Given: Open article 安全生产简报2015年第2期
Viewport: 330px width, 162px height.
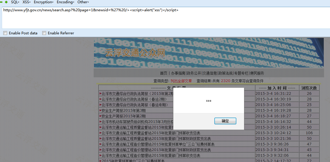Looking at the screenshot, I should pos(124,116).
